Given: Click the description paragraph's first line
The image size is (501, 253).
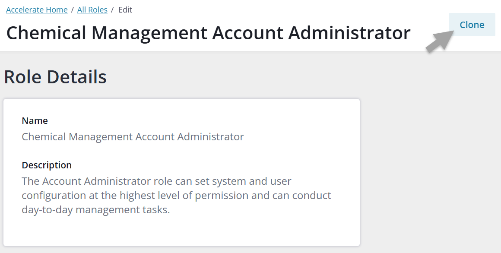Looking at the screenshot, I should point(156,181).
